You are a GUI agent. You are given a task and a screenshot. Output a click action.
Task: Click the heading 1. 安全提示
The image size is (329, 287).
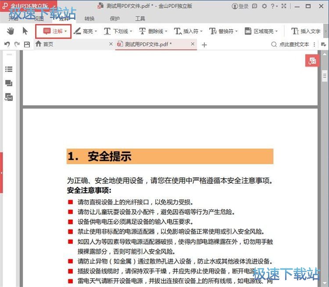100,156
